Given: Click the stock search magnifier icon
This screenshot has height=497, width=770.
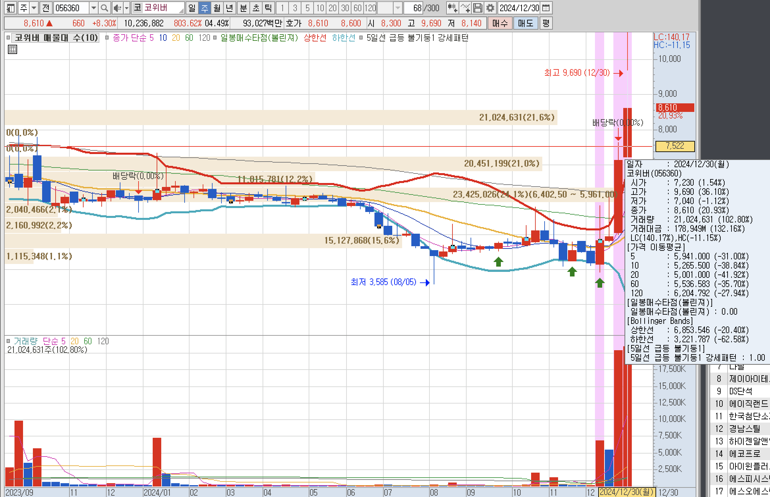Looking at the screenshot, I should [104, 8].
